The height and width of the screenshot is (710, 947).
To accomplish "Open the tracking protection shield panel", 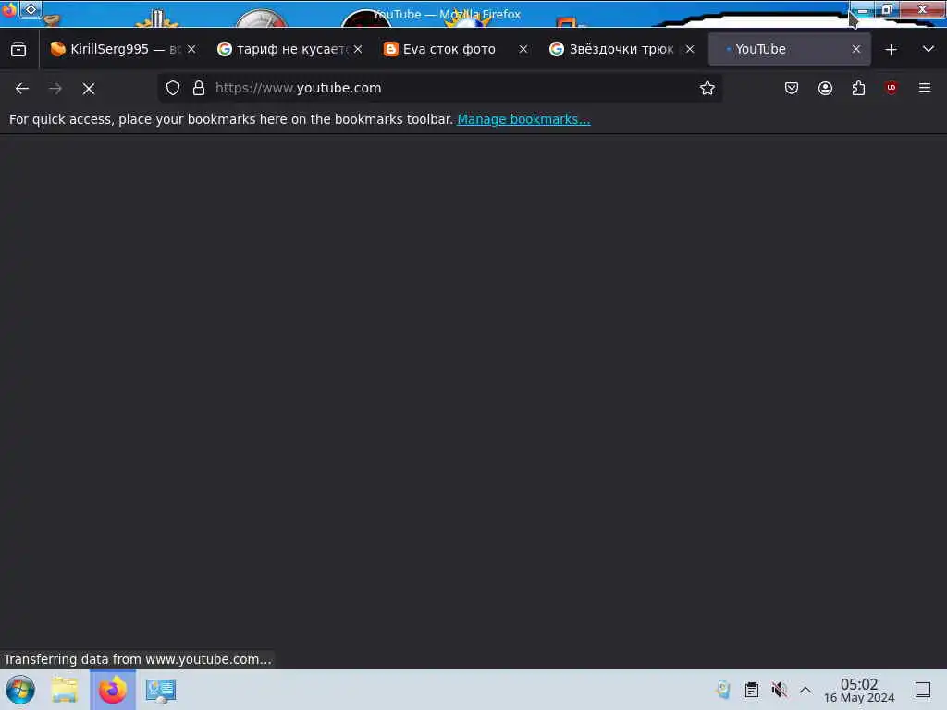I will pos(173,88).
